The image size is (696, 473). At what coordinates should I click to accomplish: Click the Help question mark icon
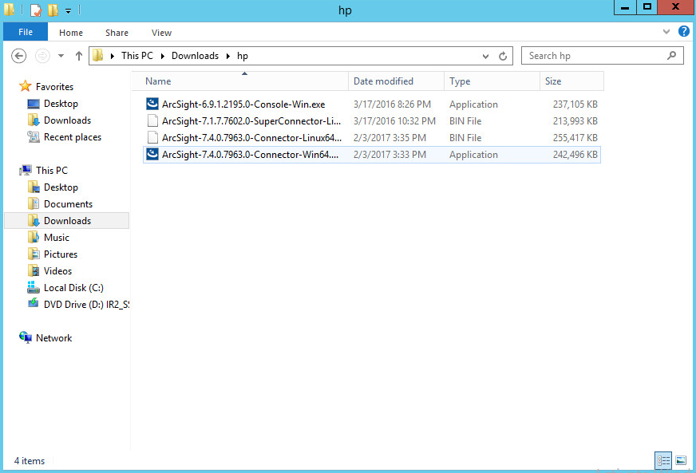coord(683,32)
